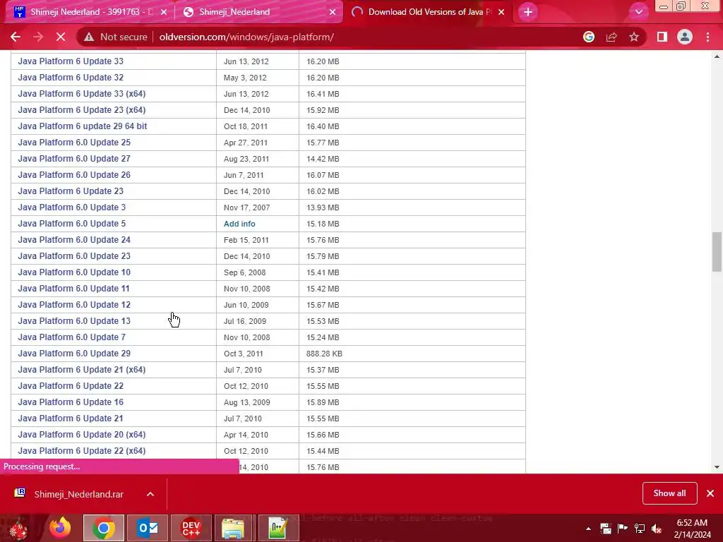Open the Not secure site information
723x542 pixels.
[115, 37]
